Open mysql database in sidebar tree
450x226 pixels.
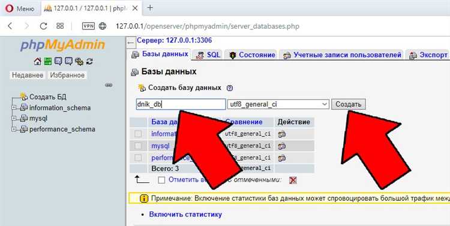click(x=38, y=118)
